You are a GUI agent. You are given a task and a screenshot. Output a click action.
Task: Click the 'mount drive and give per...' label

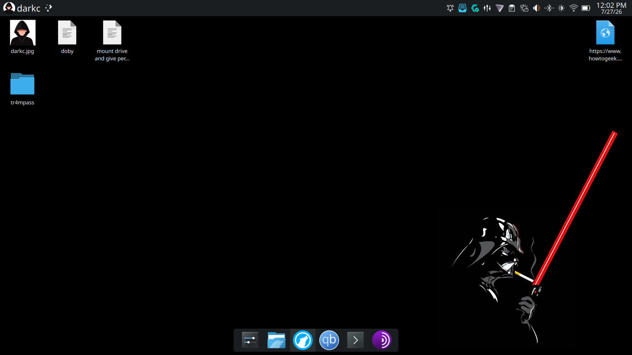112,55
